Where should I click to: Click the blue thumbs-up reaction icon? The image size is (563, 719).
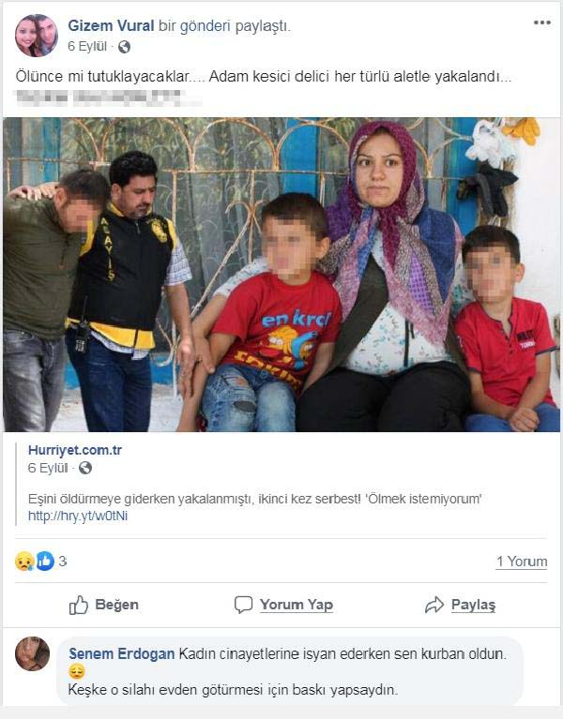pos(45,562)
